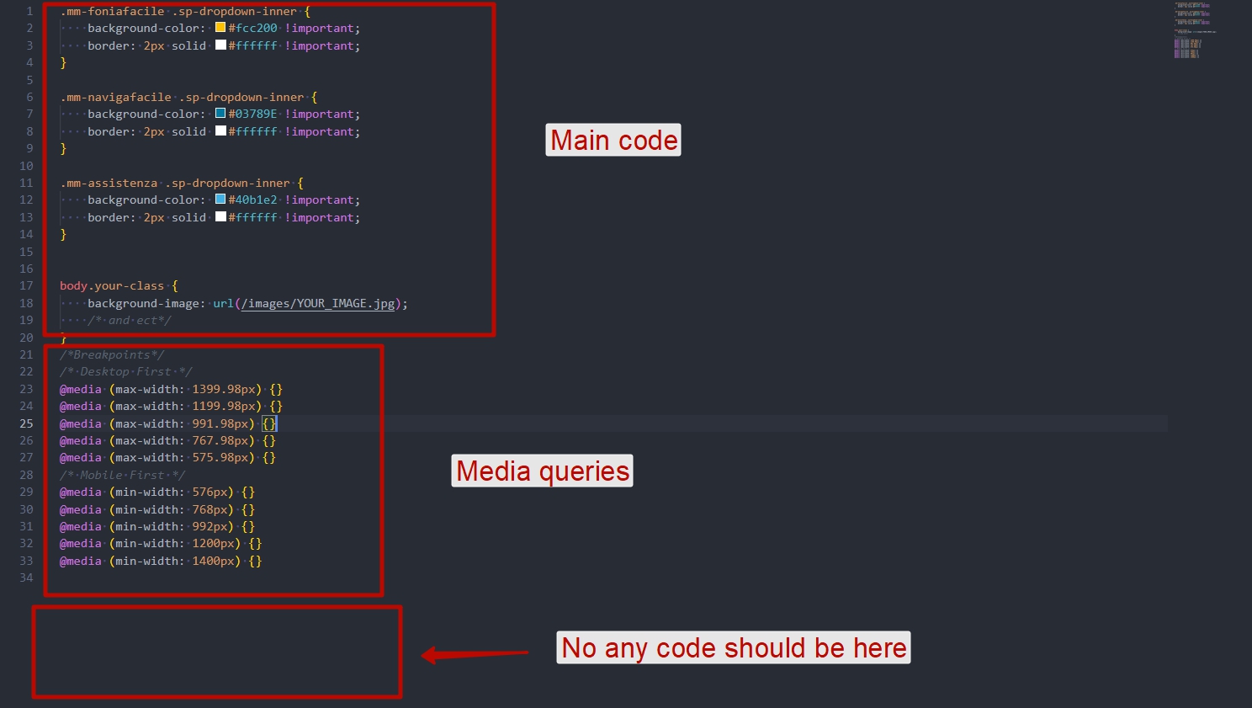The image size is (1252, 708).
Task: Click white #ffffff swatch on line 13
Action: click(220, 217)
